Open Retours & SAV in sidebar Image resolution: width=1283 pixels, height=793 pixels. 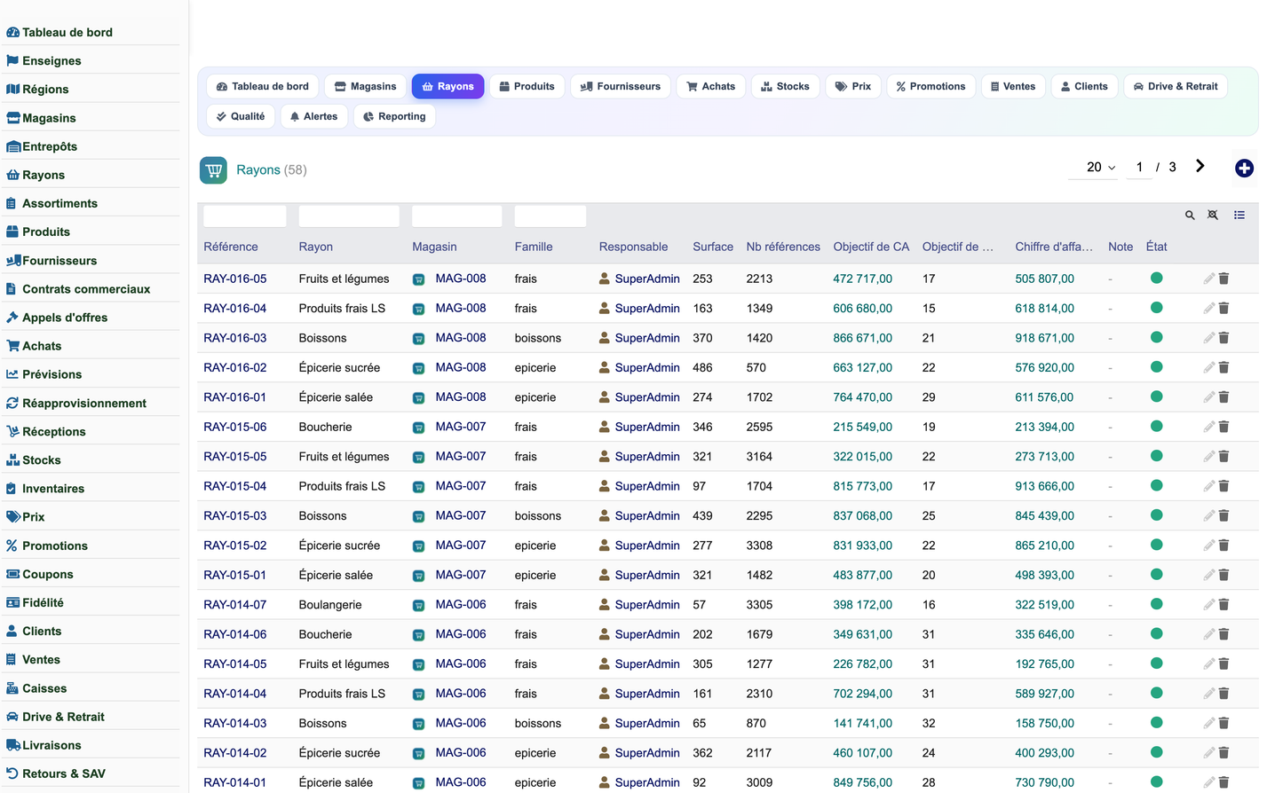(x=63, y=773)
